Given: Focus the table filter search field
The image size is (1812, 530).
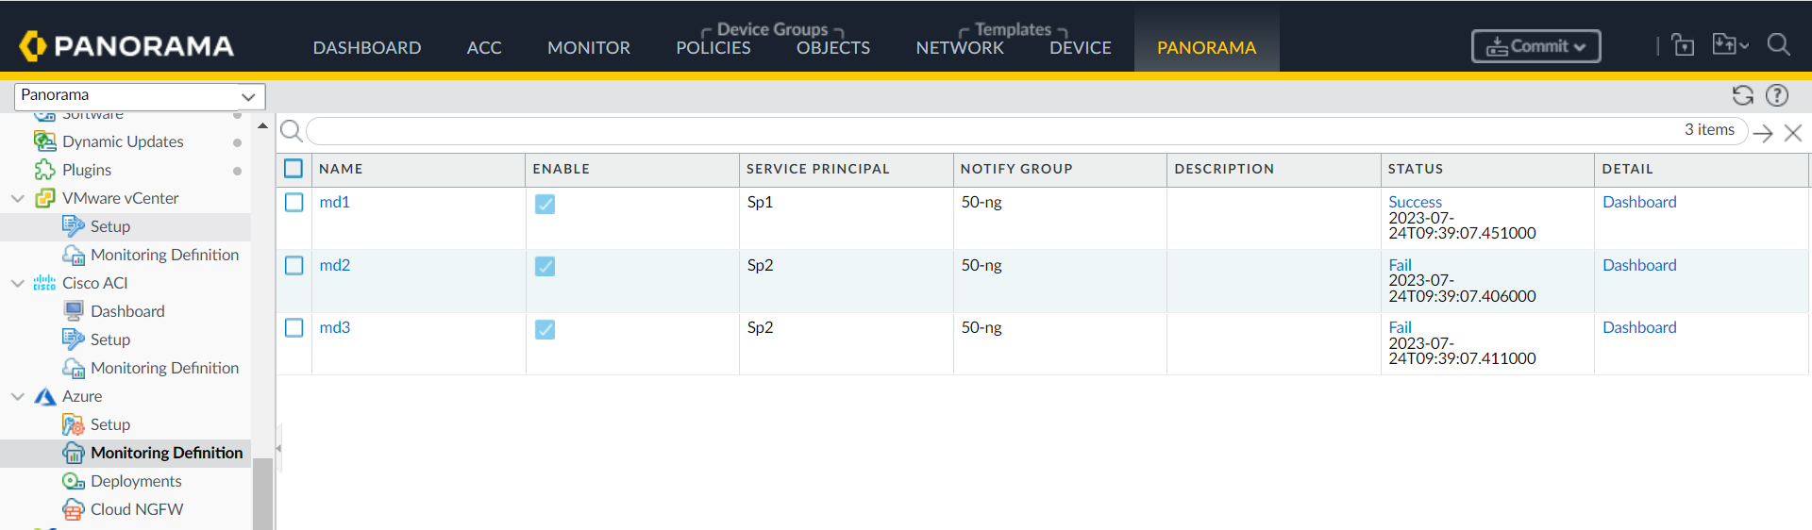Looking at the screenshot, I should [x=991, y=131].
